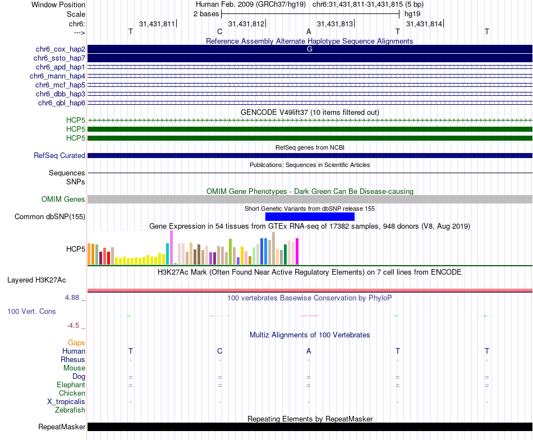Click the 2 bases scale bar
This screenshot has height=440, width=533.
[310, 14]
